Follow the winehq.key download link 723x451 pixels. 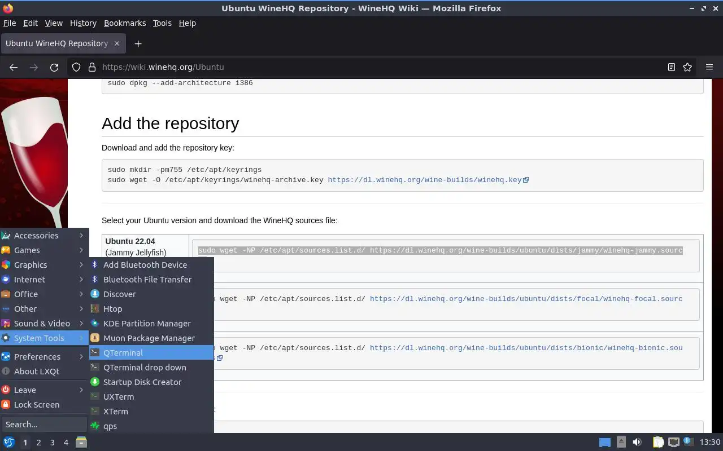tap(424, 180)
